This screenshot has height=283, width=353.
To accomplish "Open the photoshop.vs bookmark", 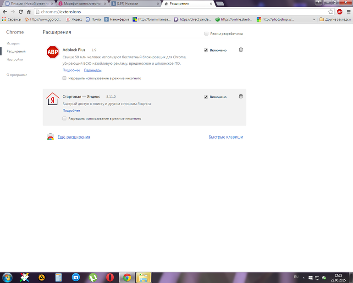I will point(276,19).
